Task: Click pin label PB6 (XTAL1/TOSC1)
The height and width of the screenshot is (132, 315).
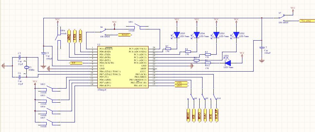Action: coord(110,71)
